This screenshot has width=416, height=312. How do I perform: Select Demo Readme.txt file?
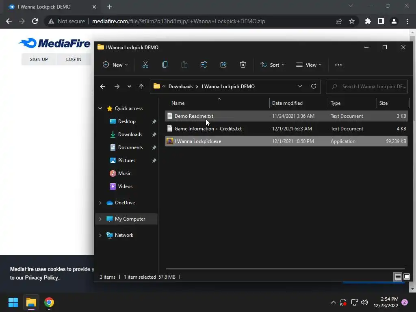[x=286, y=116]
